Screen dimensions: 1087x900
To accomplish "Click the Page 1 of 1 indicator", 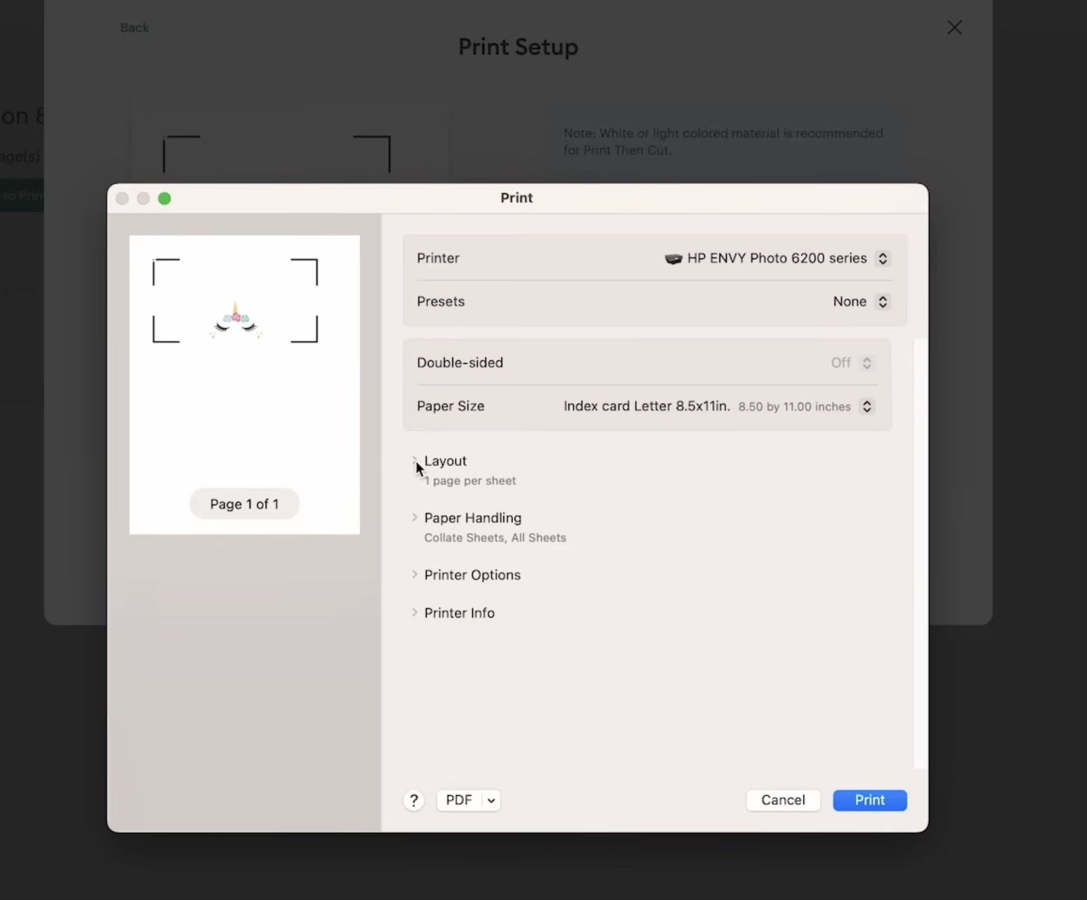I will (244, 503).
